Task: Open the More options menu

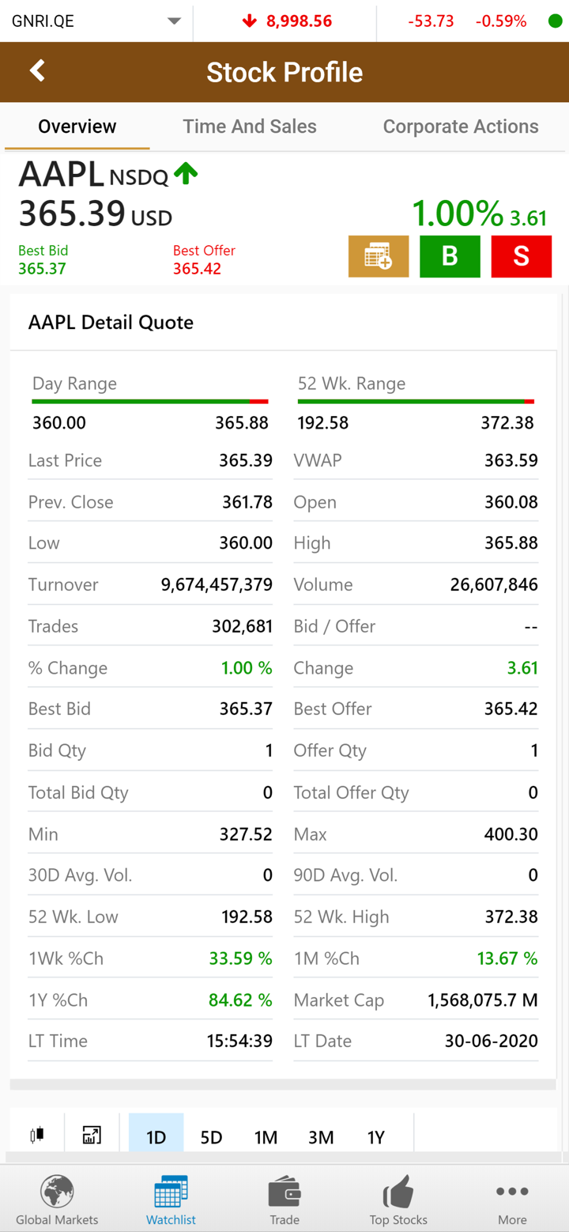Action: [x=512, y=1200]
